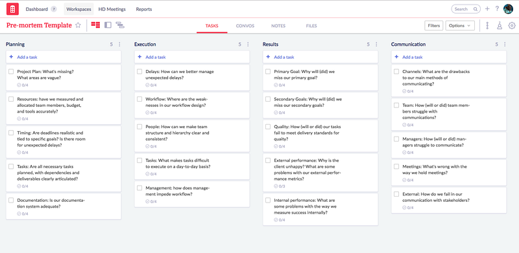Check the Quality task checkbox
Image resolution: width=519 pixels, height=253 pixels.
click(x=268, y=127)
